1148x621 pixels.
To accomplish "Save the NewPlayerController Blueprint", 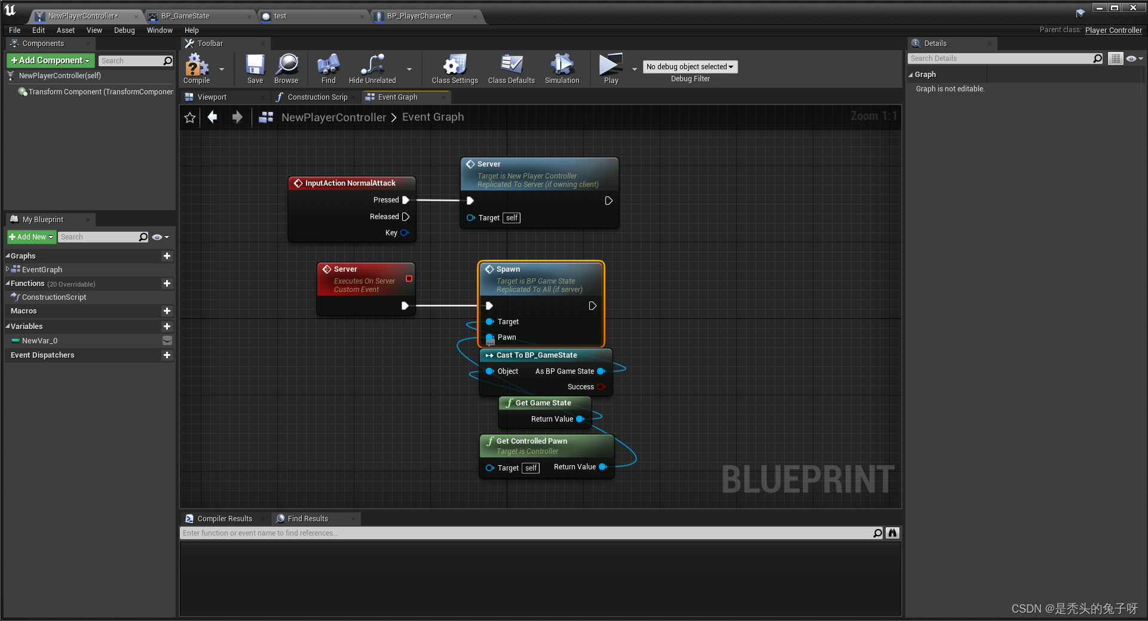I will tap(255, 67).
